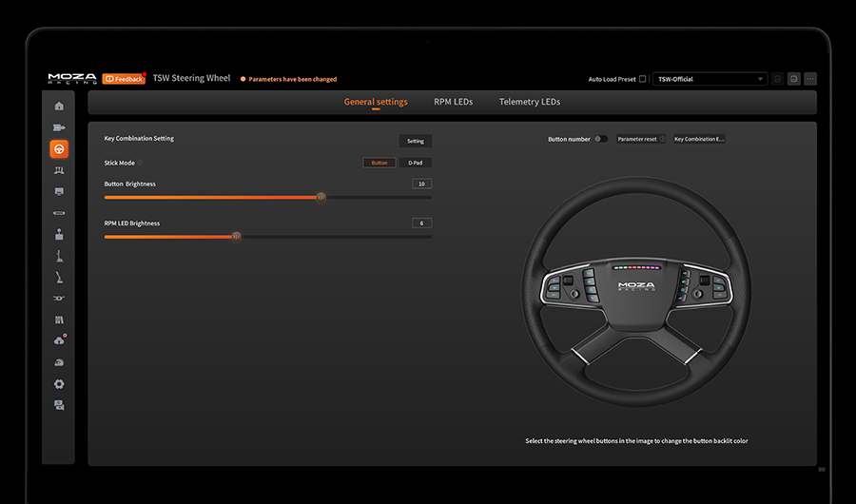Click the Parameter reset button
The width and height of the screenshot is (856, 504).
[x=641, y=139]
